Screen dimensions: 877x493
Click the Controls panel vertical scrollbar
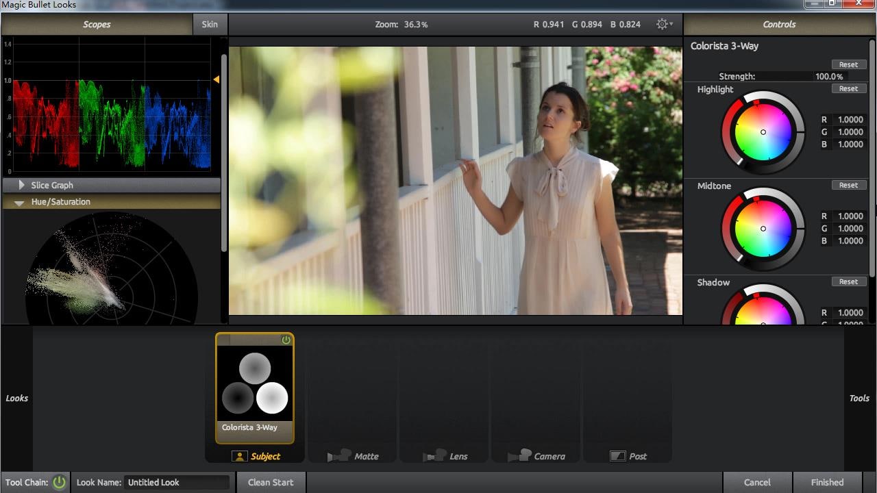click(x=872, y=157)
